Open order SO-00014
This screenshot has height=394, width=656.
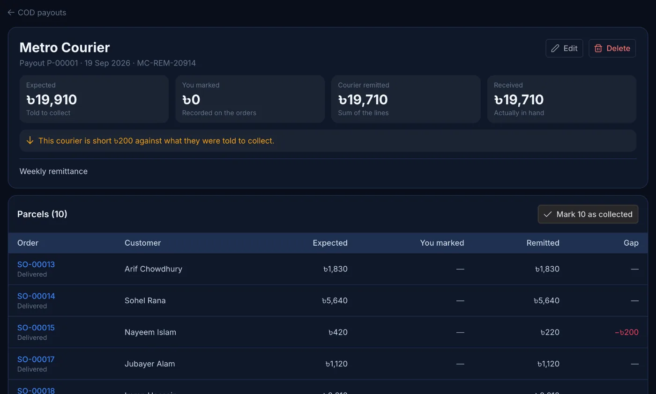[36, 296]
